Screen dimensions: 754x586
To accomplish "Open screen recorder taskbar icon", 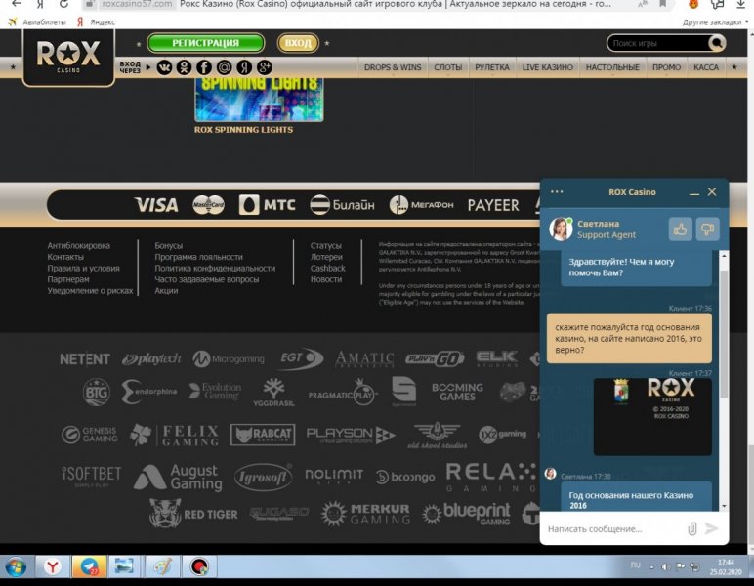I will [199, 567].
